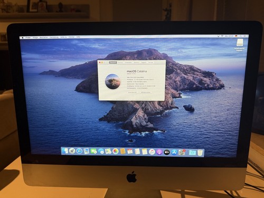Switch to the Displays tab
The image size is (264, 198).
pyautogui.click(x=120, y=62)
